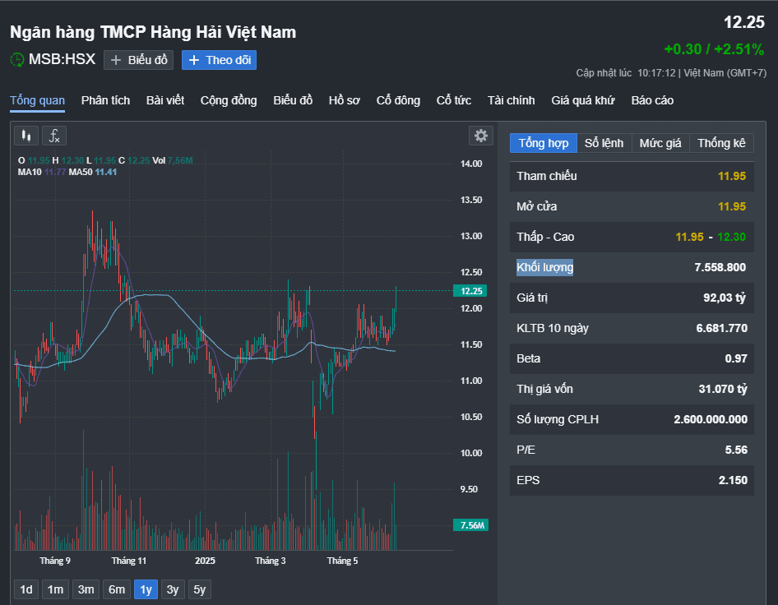This screenshot has width=778, height=605.
Task: Click the EPS value 2.150
Action: point(733,480)
